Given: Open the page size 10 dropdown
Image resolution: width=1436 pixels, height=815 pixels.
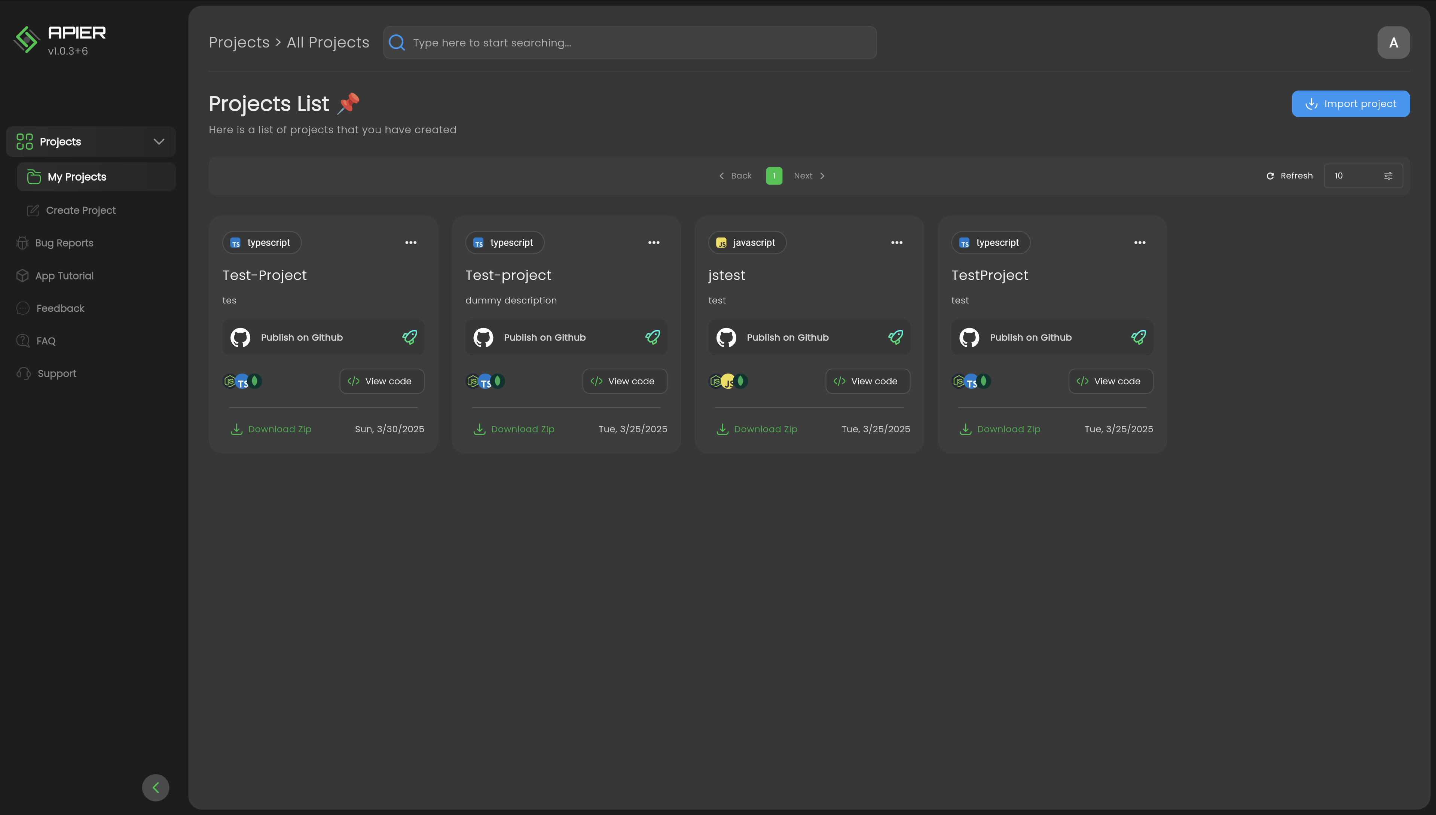Looking at the screenshot, I should coord(1354,176).
